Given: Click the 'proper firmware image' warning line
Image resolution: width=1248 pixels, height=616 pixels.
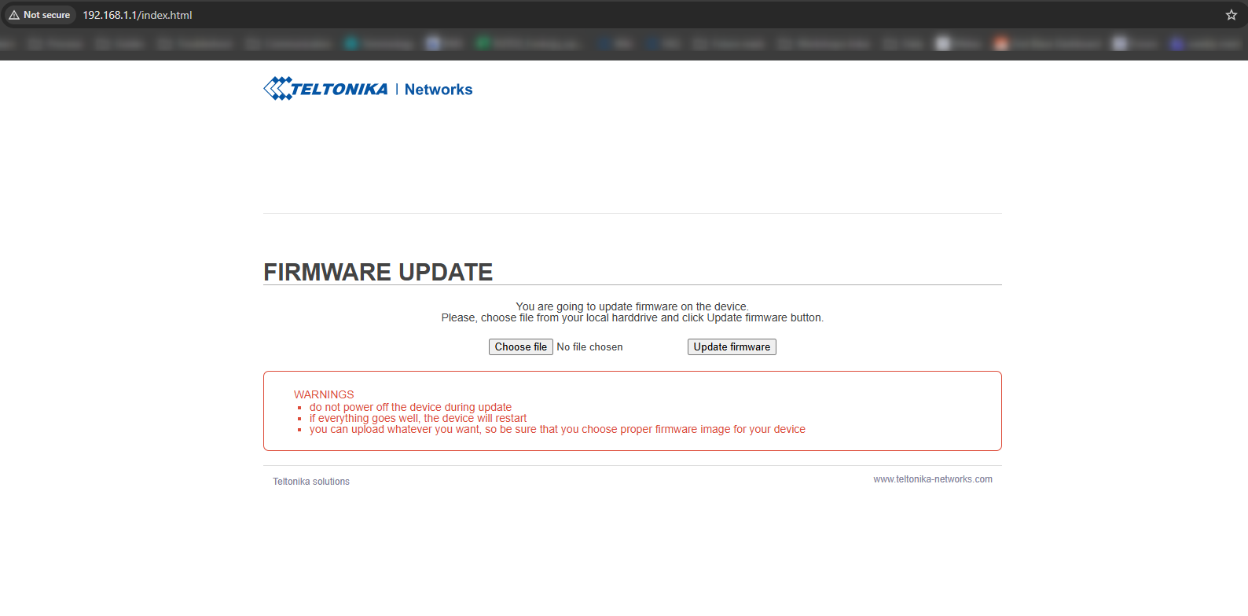Looking at the screenshot, I should pos(556,430).
